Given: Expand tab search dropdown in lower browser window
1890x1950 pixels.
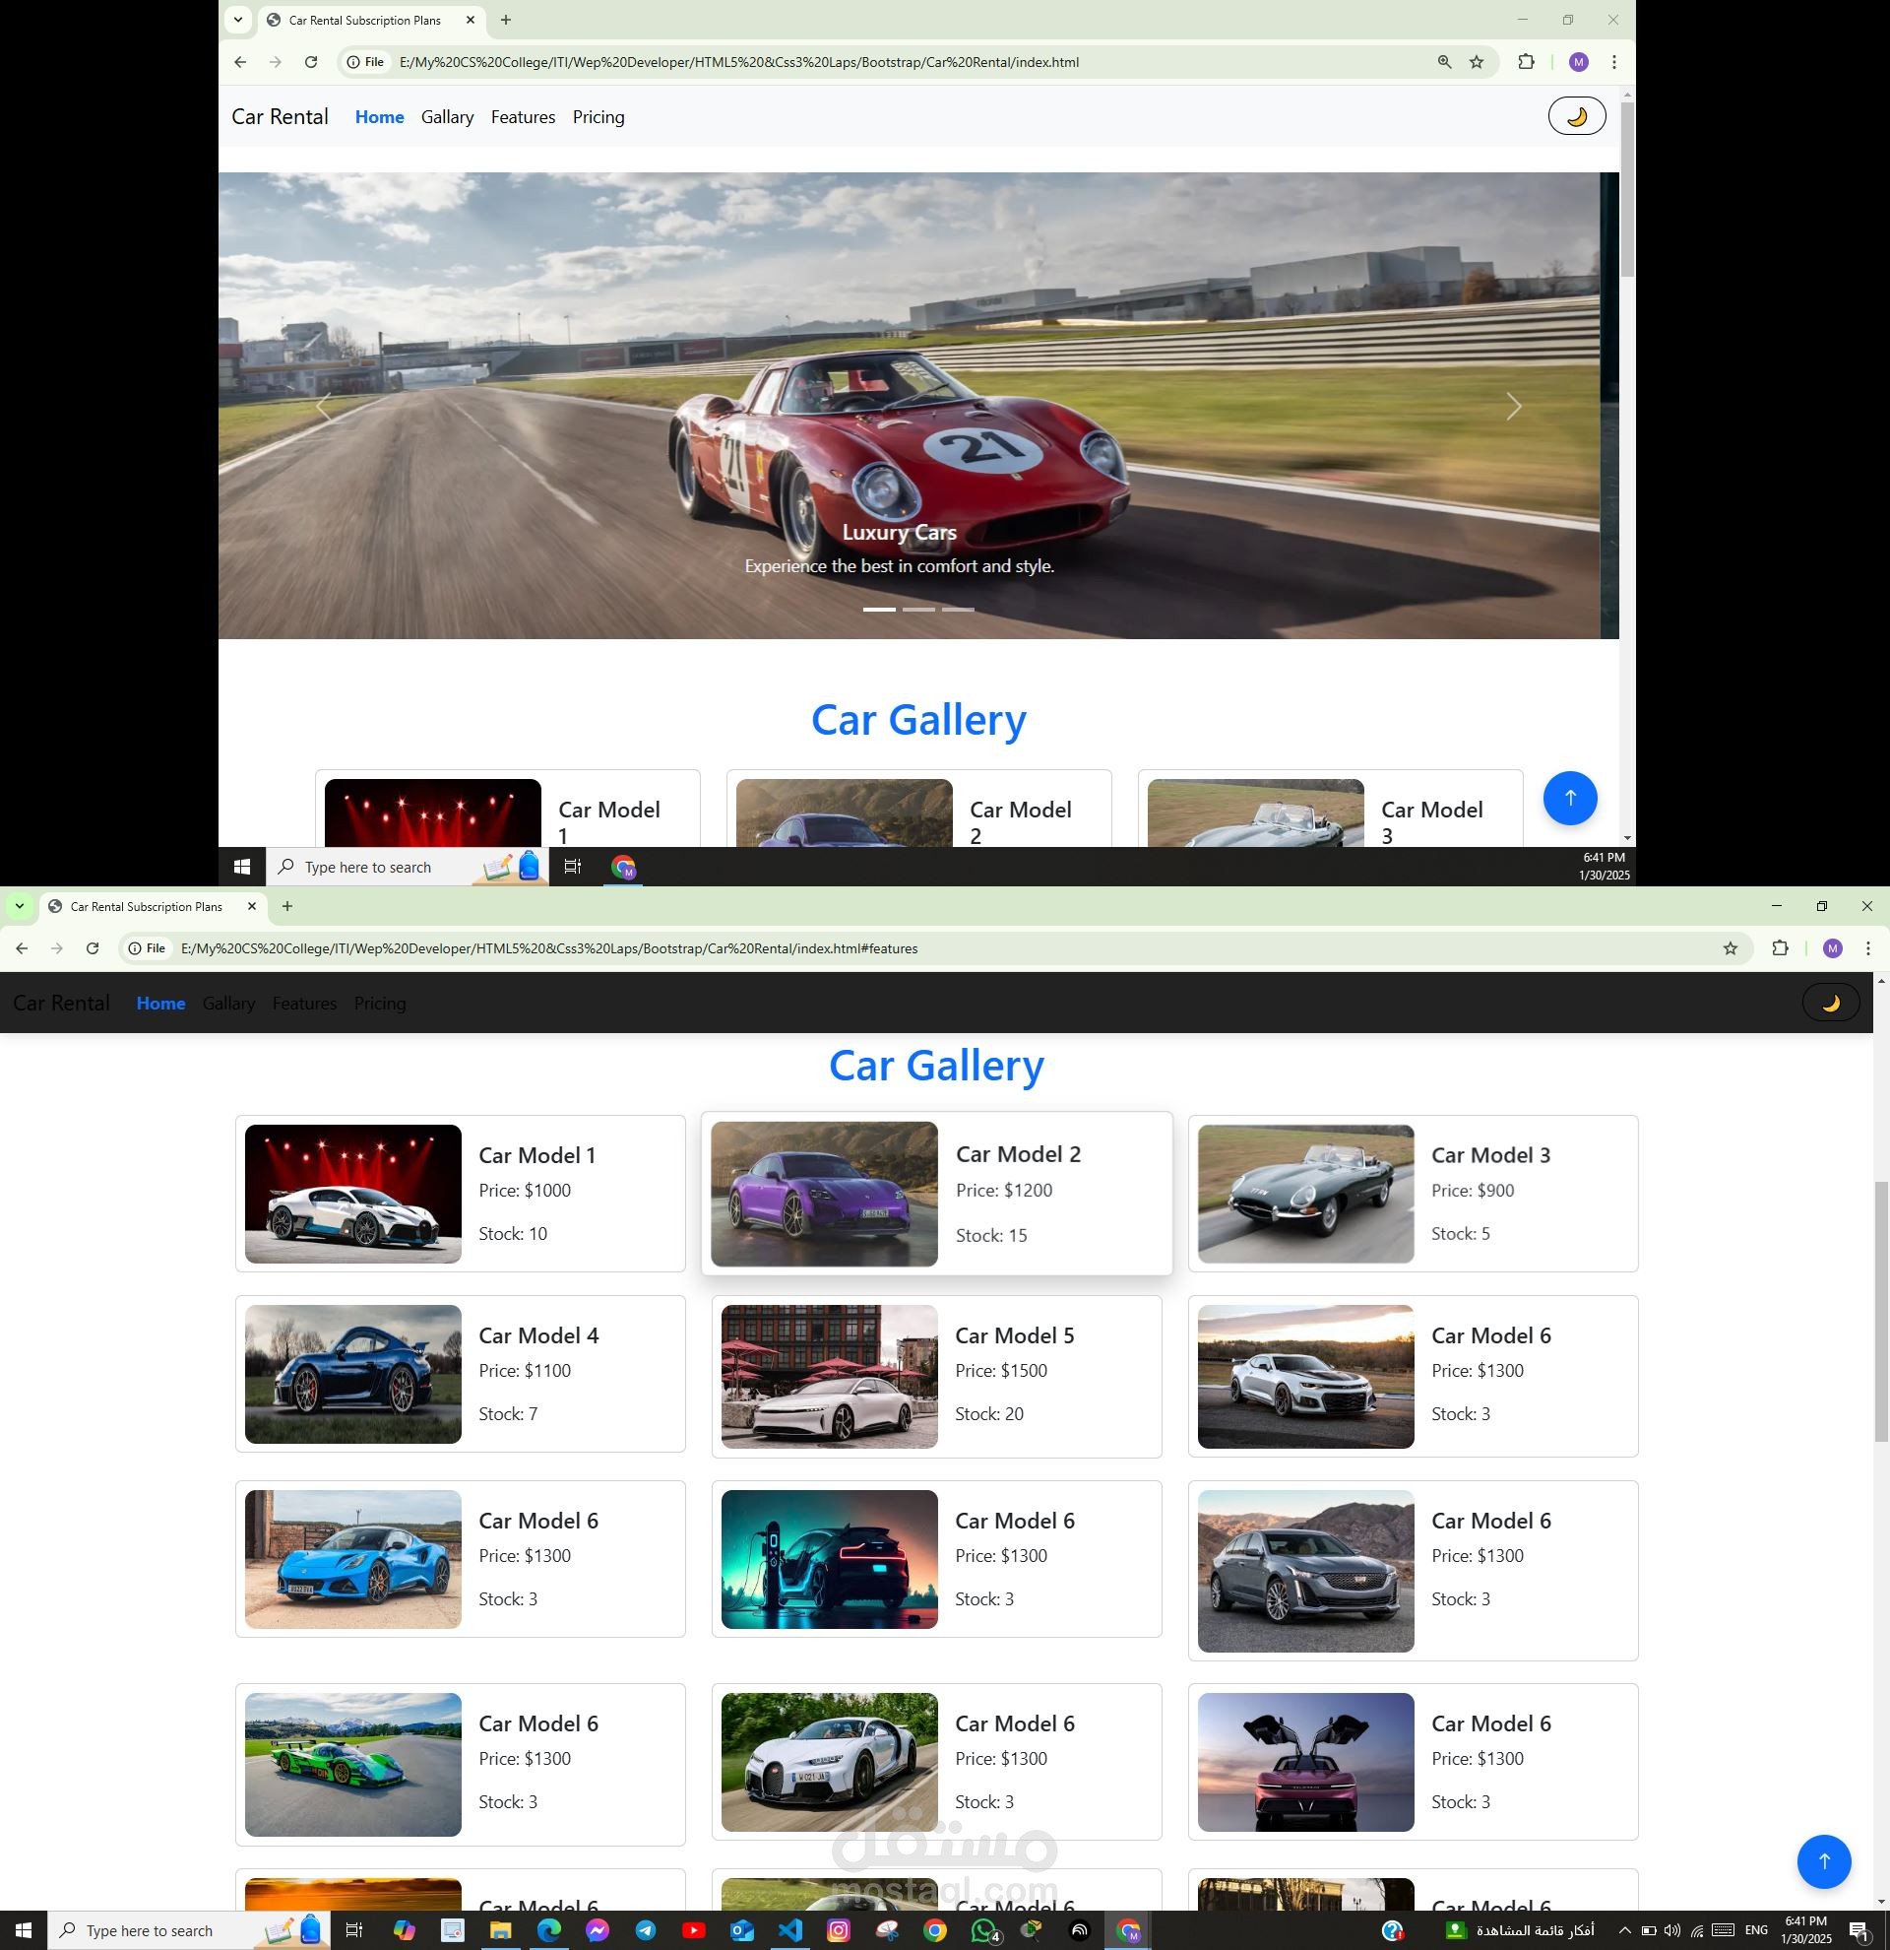Looking at the screenshot, I should 19,906.
